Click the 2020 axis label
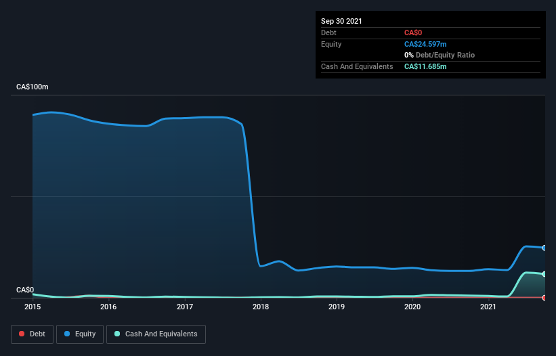Viewport: 556px width, 356px height. (412, 307)
